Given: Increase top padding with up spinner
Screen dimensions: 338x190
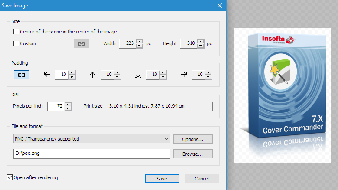Looking at the screenshot, I should pos(117,73).
